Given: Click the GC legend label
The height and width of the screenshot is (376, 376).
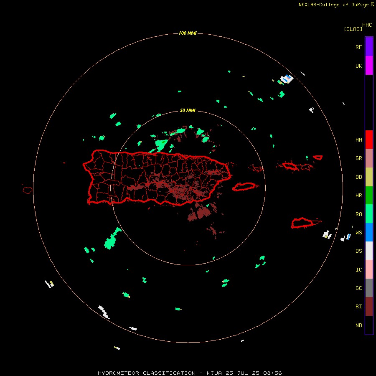Looking at the screenshot, I should click(x=358, y=288).
